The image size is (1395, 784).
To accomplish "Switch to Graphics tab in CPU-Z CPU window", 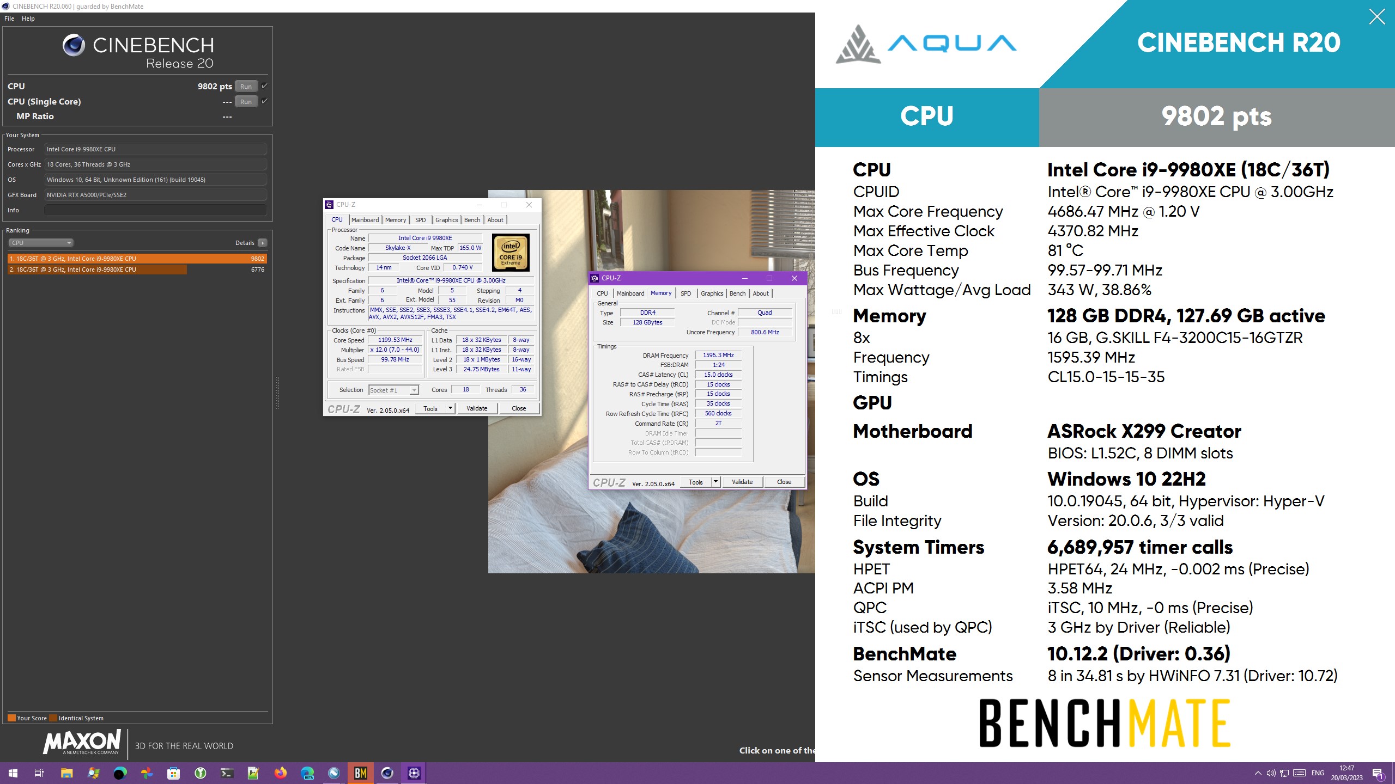I will (447, 220).
